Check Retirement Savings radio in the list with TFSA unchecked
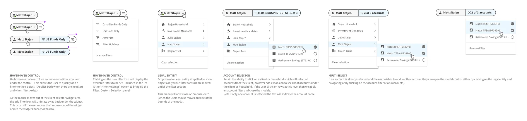Screen dimensions: 527x121 [315, 61]
